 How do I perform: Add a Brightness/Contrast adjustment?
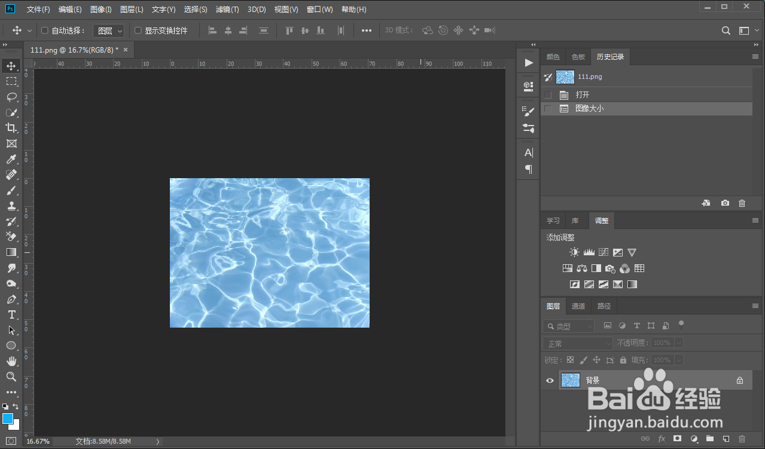pyautogui.click(x=574, y=252)
